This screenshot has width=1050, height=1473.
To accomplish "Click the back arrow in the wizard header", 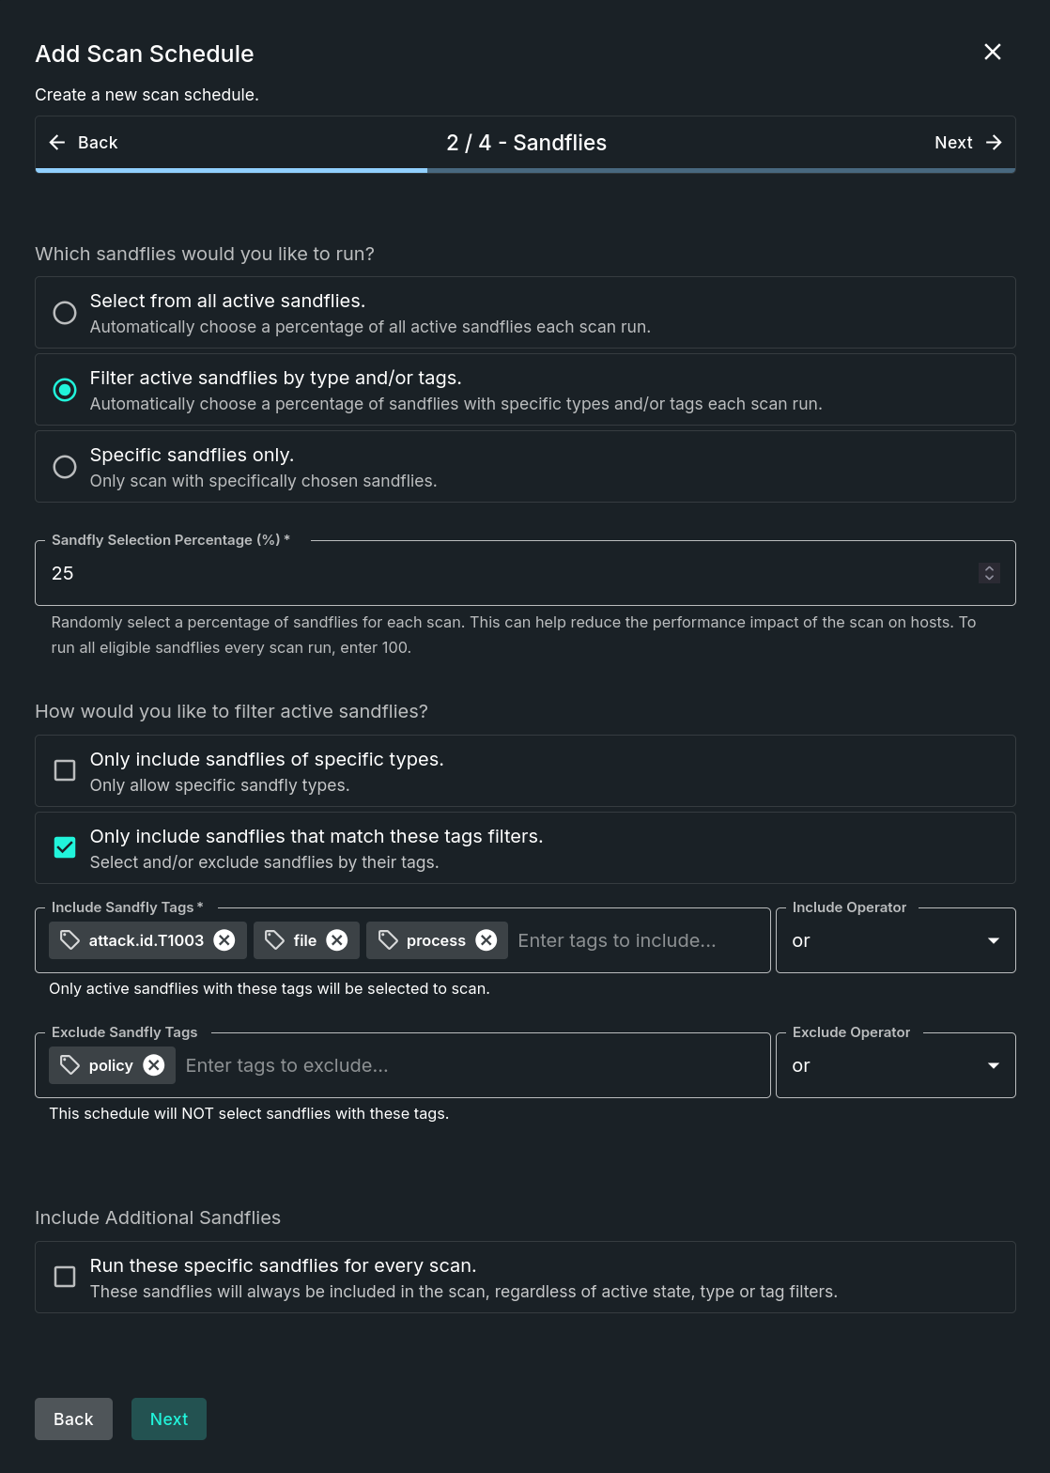I will pyautogui.click(x=56, y=143).
